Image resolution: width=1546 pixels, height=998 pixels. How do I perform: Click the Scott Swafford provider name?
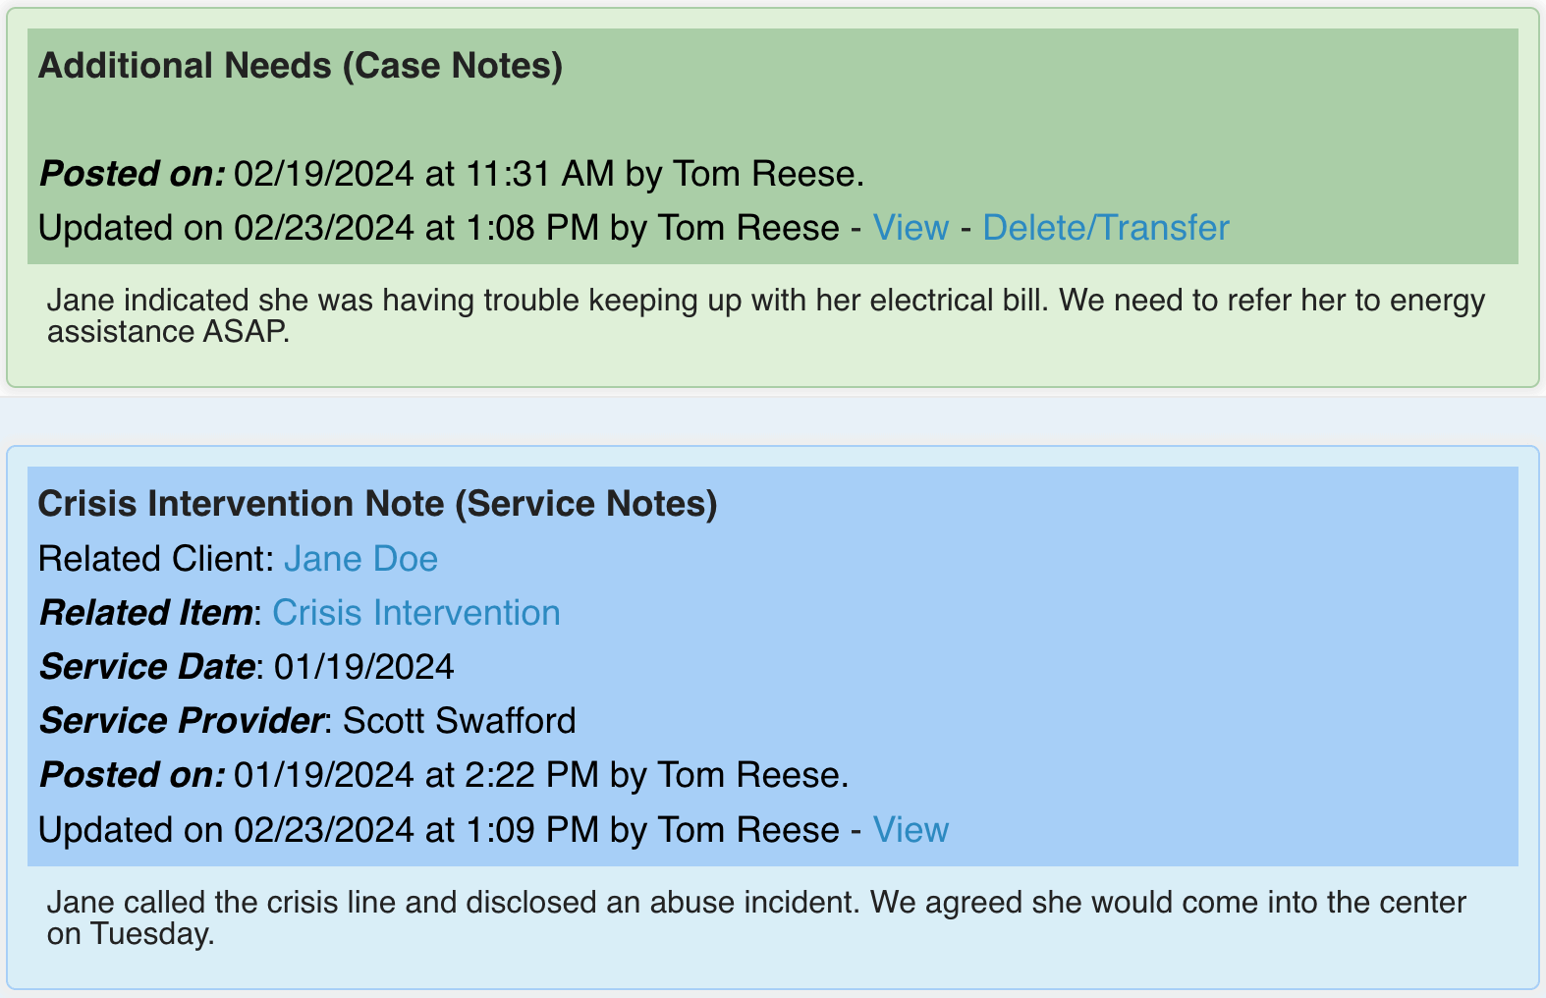459,721
